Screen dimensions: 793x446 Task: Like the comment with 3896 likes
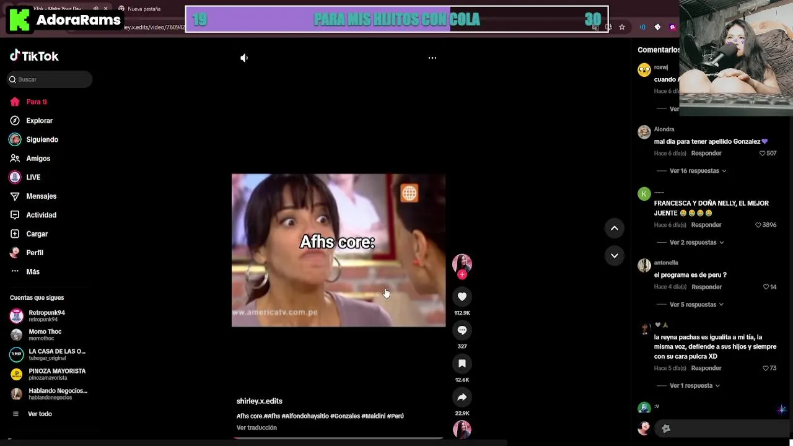pyautogui.click(x=766, y=225)
